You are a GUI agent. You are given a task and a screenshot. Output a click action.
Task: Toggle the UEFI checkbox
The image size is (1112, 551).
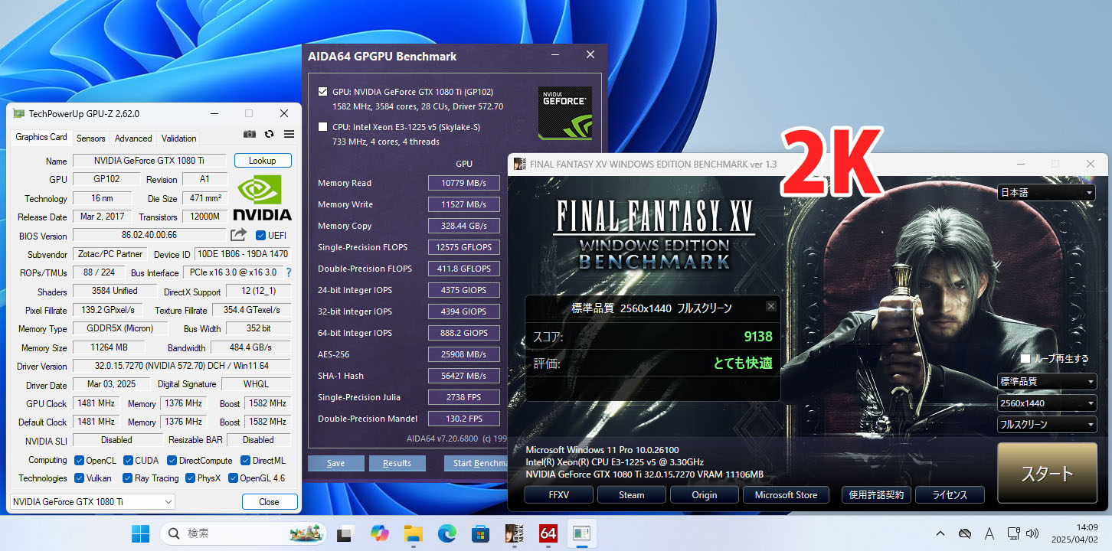260,236
